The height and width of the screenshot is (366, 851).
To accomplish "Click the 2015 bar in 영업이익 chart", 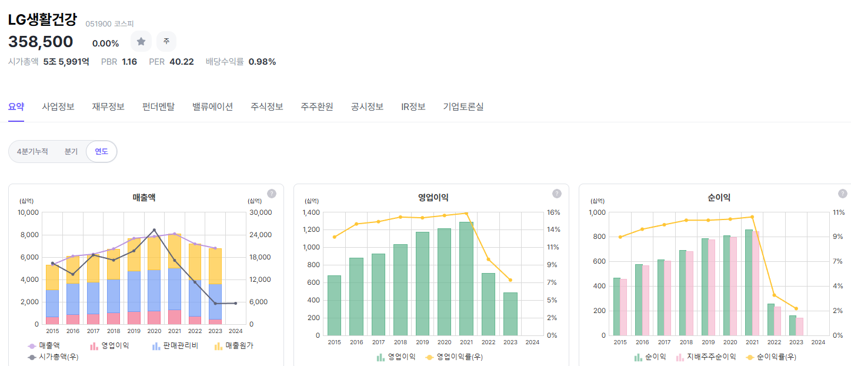I will point(334,305).
